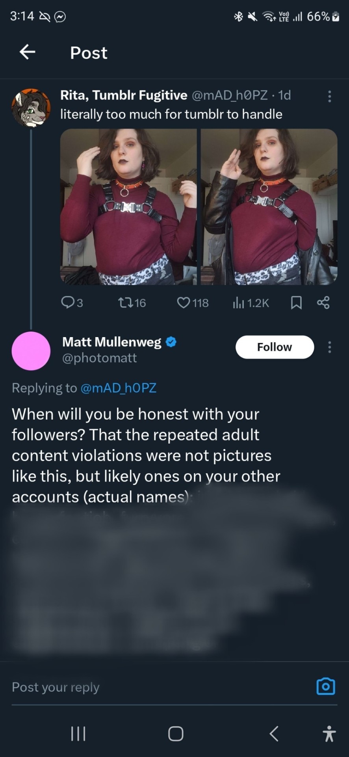Tap the back arrow beside Post
Image resolution: width=349 pixels, height=757 pixels.
click(x=28, y=52)
